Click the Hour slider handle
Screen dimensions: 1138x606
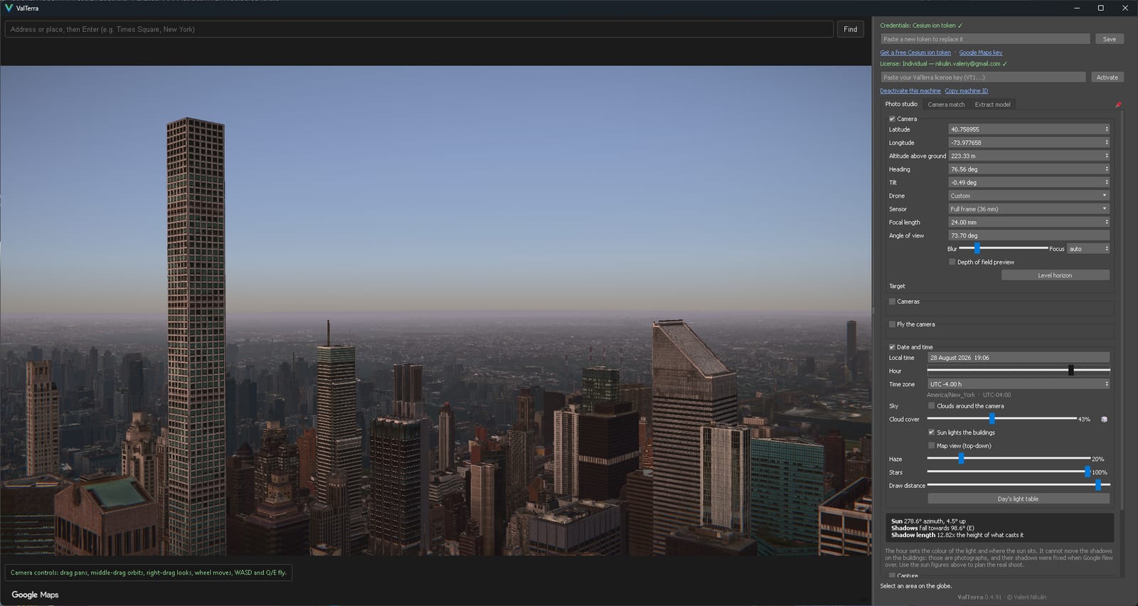[x=1070, y=371]
